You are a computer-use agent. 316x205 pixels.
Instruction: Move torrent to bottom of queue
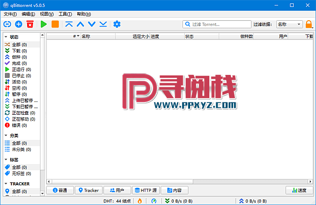pos(103,24)
